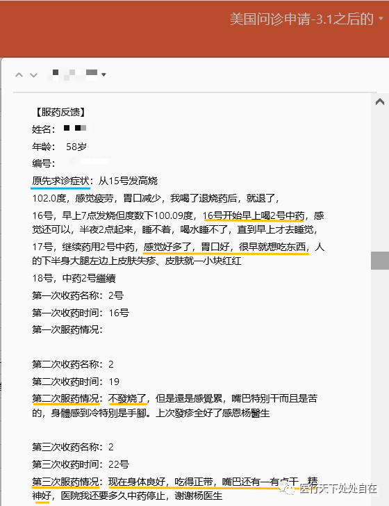389x506 pixels.
Task: Click the underlined 16号开始早上喝2号中药 text
Action: tap(254, 215)
